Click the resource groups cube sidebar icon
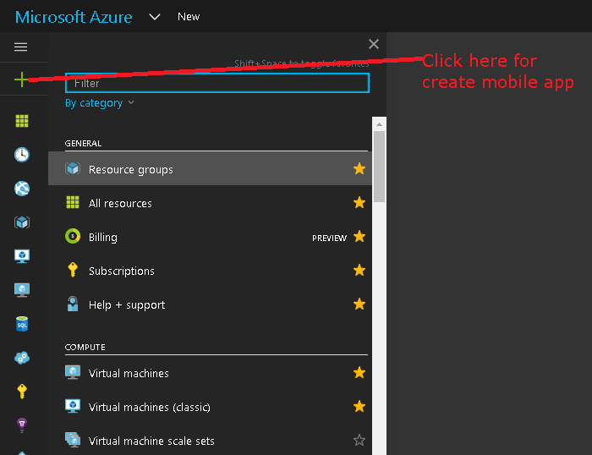Screen dimensions: 592x455 22,222
